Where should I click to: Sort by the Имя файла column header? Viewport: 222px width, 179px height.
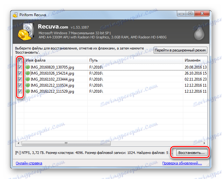pyautogui.click(x=56, y=60)
